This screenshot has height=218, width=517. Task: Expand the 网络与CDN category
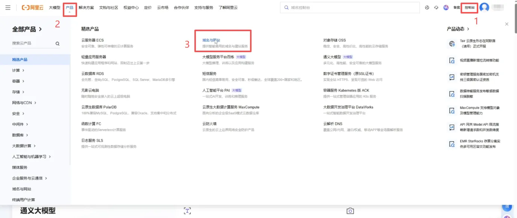coord(24,103)
